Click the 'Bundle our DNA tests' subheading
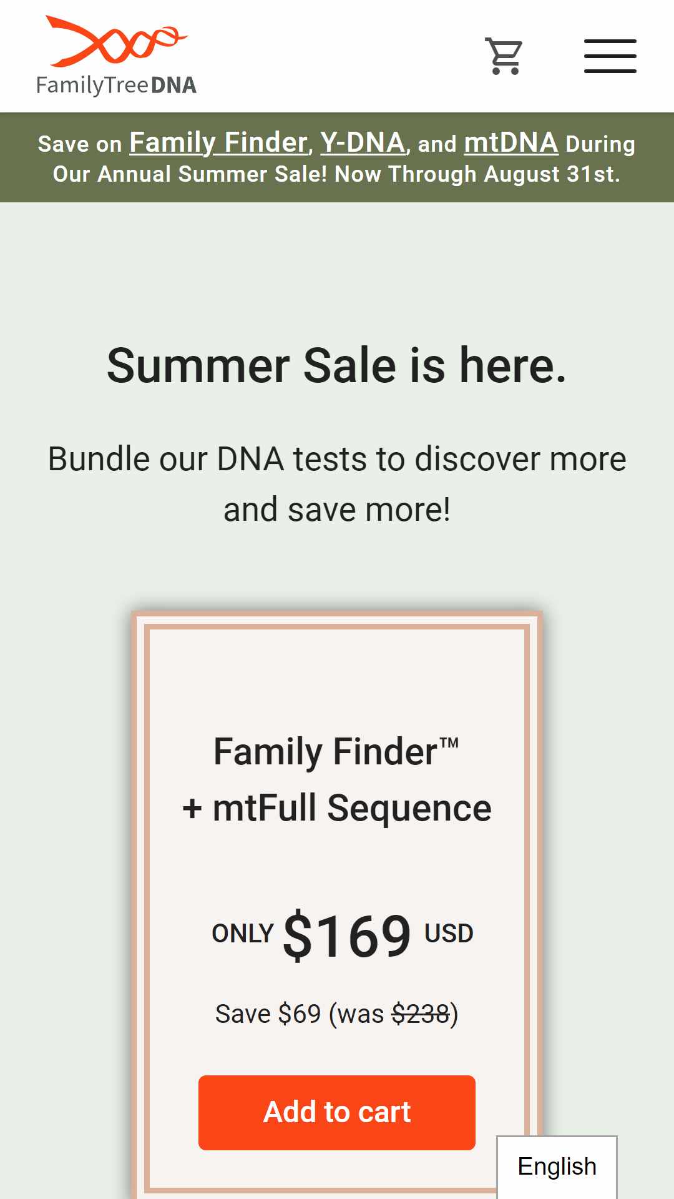This screenshot has height=1199, width=674. (x=337, y=484)
